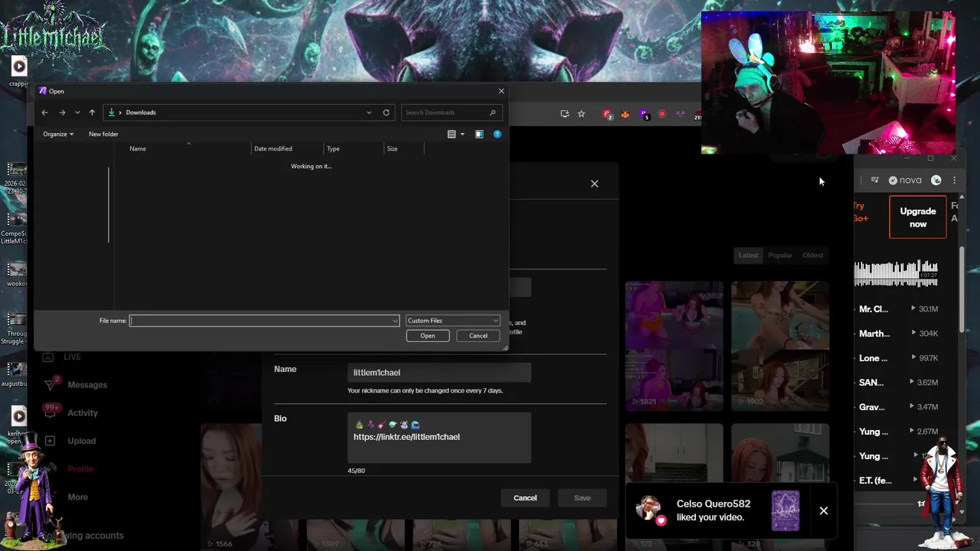Open the Twitch extension with badge 5
980x551 pixels.
click(x=645, y=115)
